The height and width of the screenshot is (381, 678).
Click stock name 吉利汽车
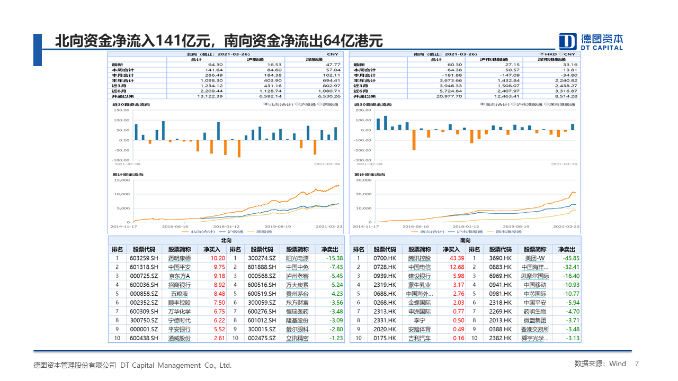pyautogui.click(x=420, y=338)
